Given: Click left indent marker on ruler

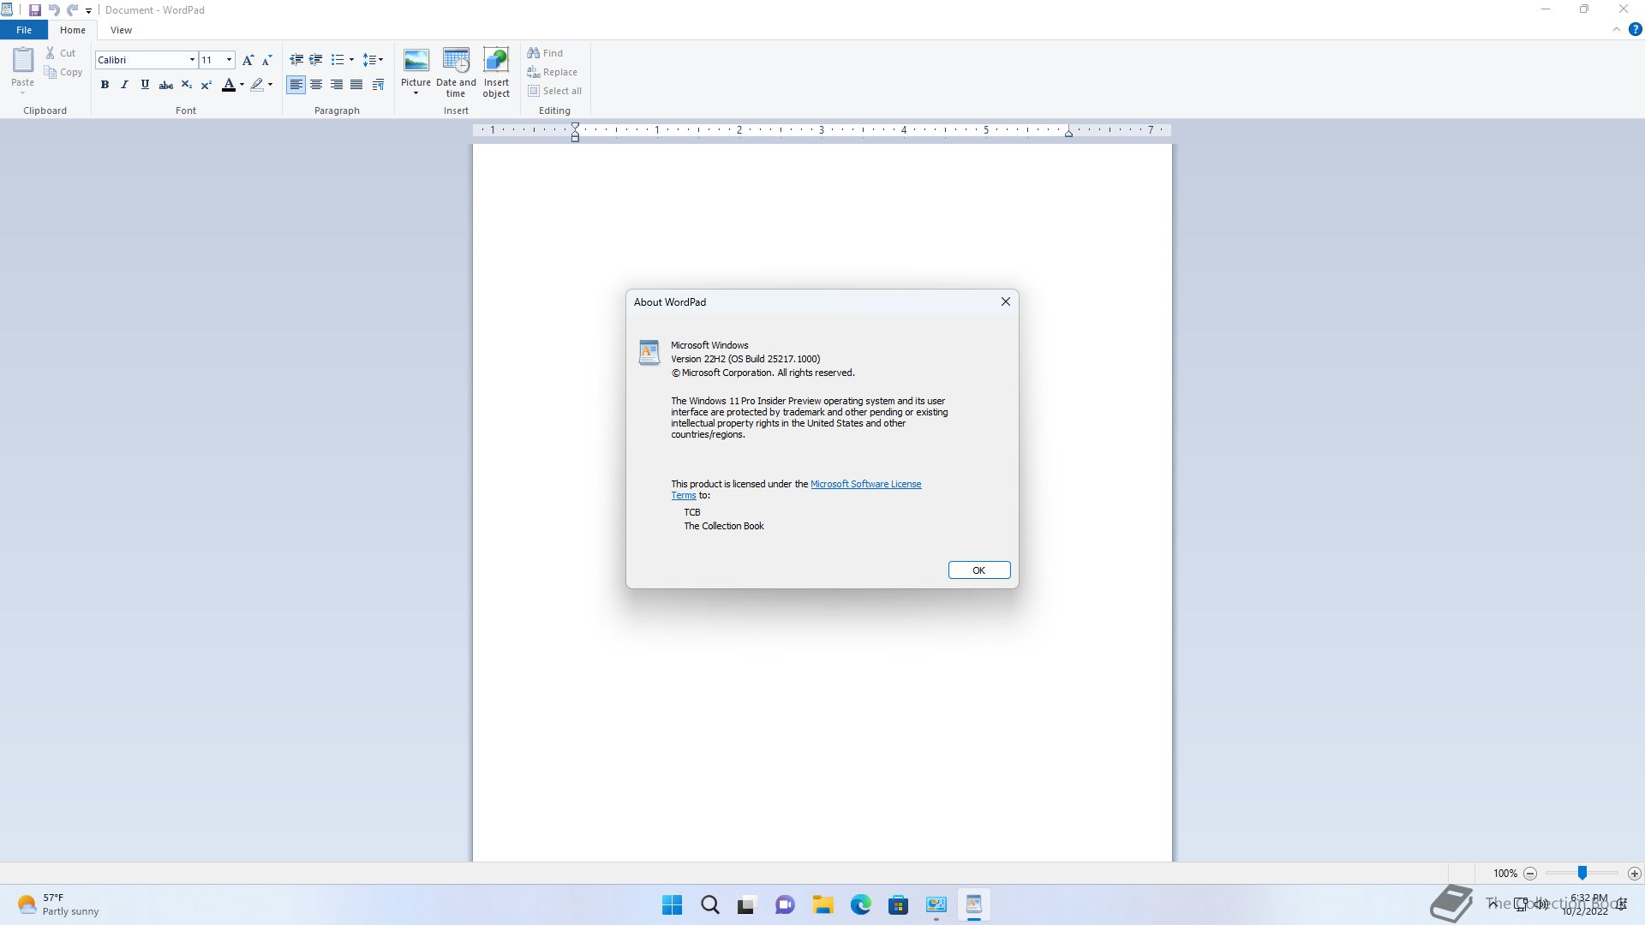Looking at the screenshot, I should 576,132.
